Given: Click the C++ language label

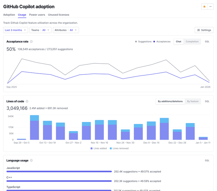Looking at the screenshot, I should coord(9,177).
